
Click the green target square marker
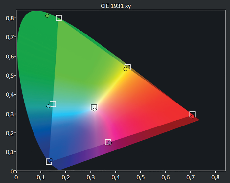pos(59,18)
